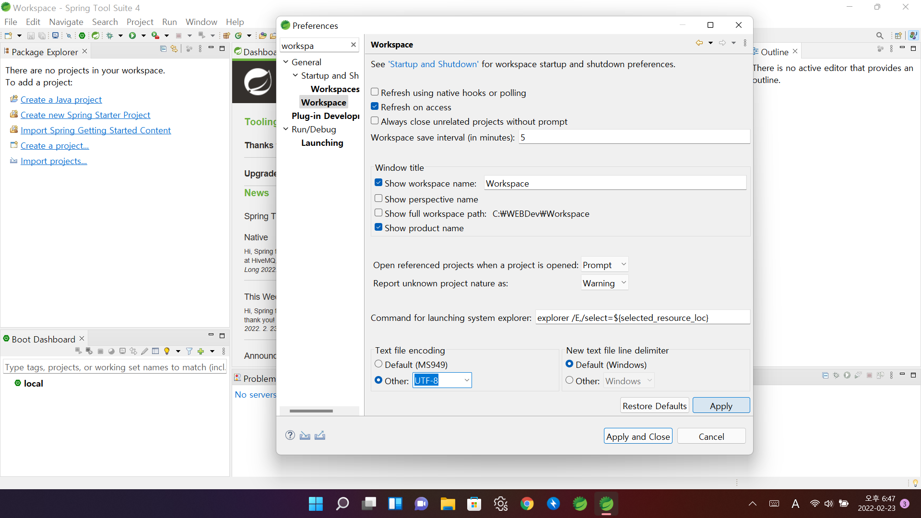Click the Boot Dashboard power toolbar icon
This screenshot has width=921, height=518.
tap(82, 35)
